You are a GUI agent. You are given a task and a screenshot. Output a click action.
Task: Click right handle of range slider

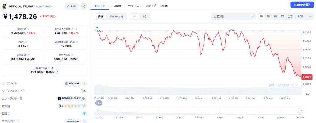point(301,110)
